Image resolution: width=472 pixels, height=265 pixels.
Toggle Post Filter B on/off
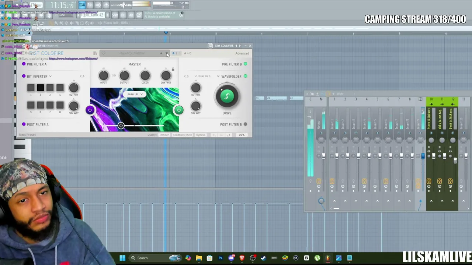[x=245, y=124]
